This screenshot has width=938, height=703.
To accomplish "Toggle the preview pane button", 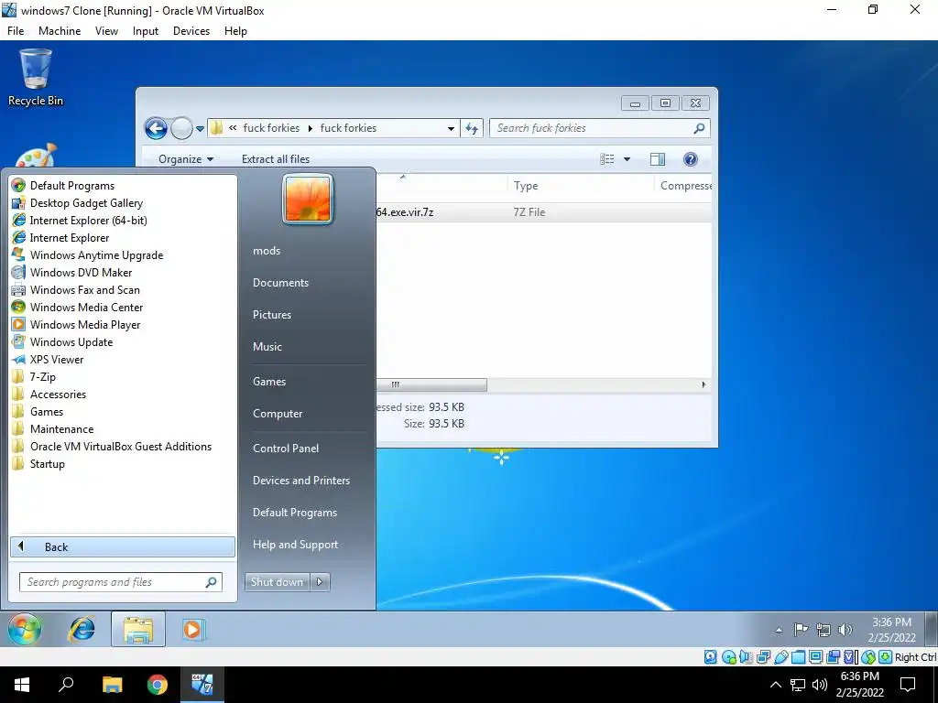I will (658, 159).
